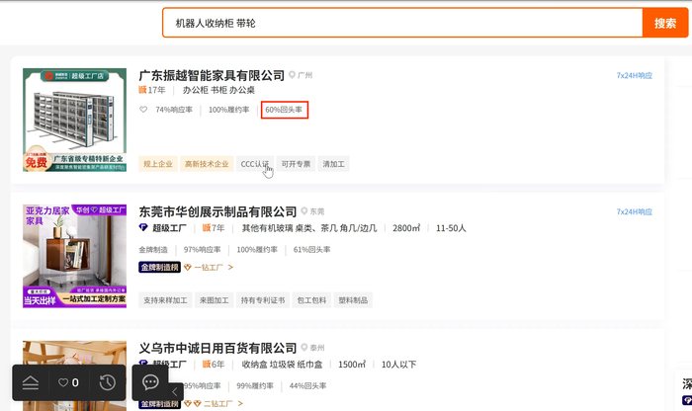Click the 金牌制造 label beside 97%响应率
The image size is (692, 411).
[153, 250]
